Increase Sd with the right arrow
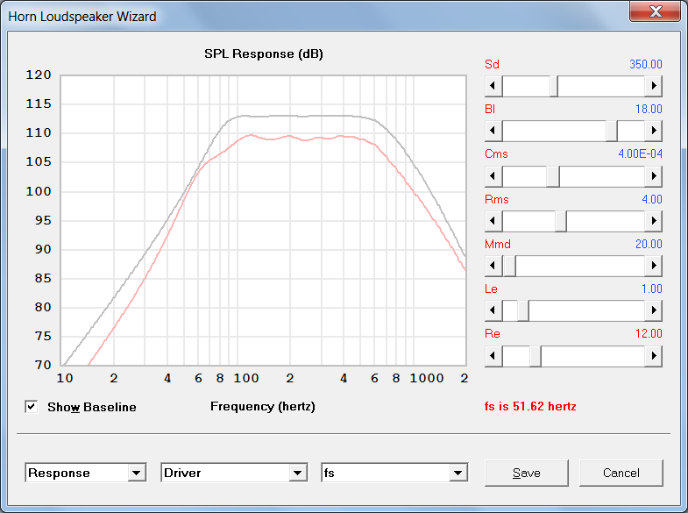Screen dimensions: 688x513 (653, 86)
